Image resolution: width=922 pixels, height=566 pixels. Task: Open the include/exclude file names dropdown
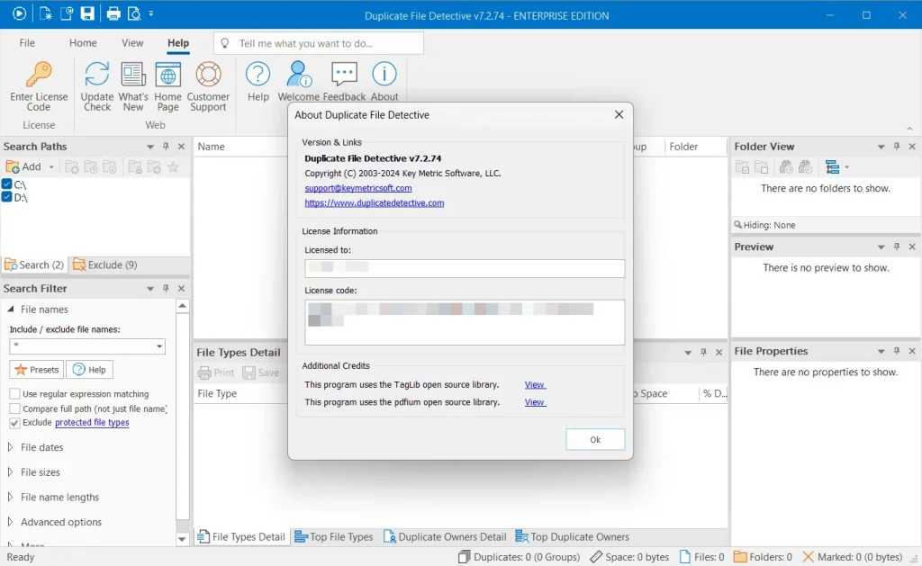click(159, 346)
